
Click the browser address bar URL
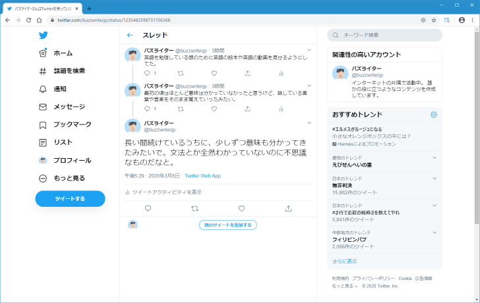click(114, 20)
